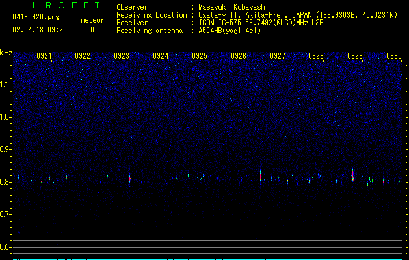Click the 0.7 kHz axis label
409x260 pixels.
pos(6,214)
